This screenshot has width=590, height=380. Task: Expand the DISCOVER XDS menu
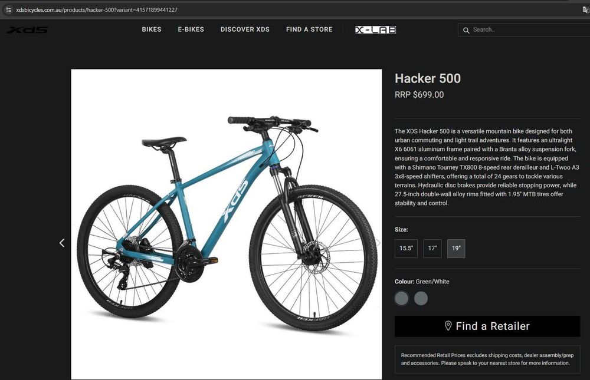(x=245, y=29)
